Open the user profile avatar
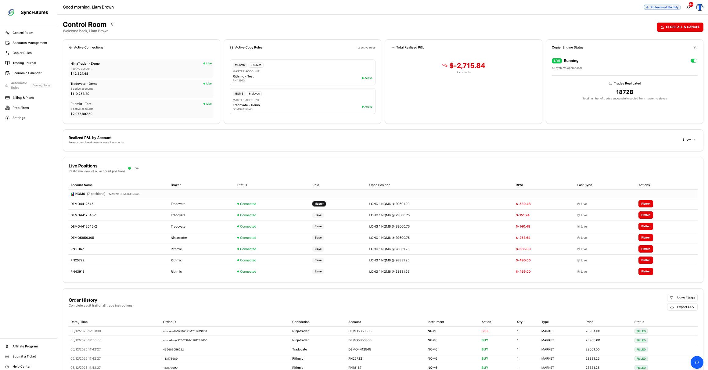Screen dimensions: 708x370 pos(699,7)
